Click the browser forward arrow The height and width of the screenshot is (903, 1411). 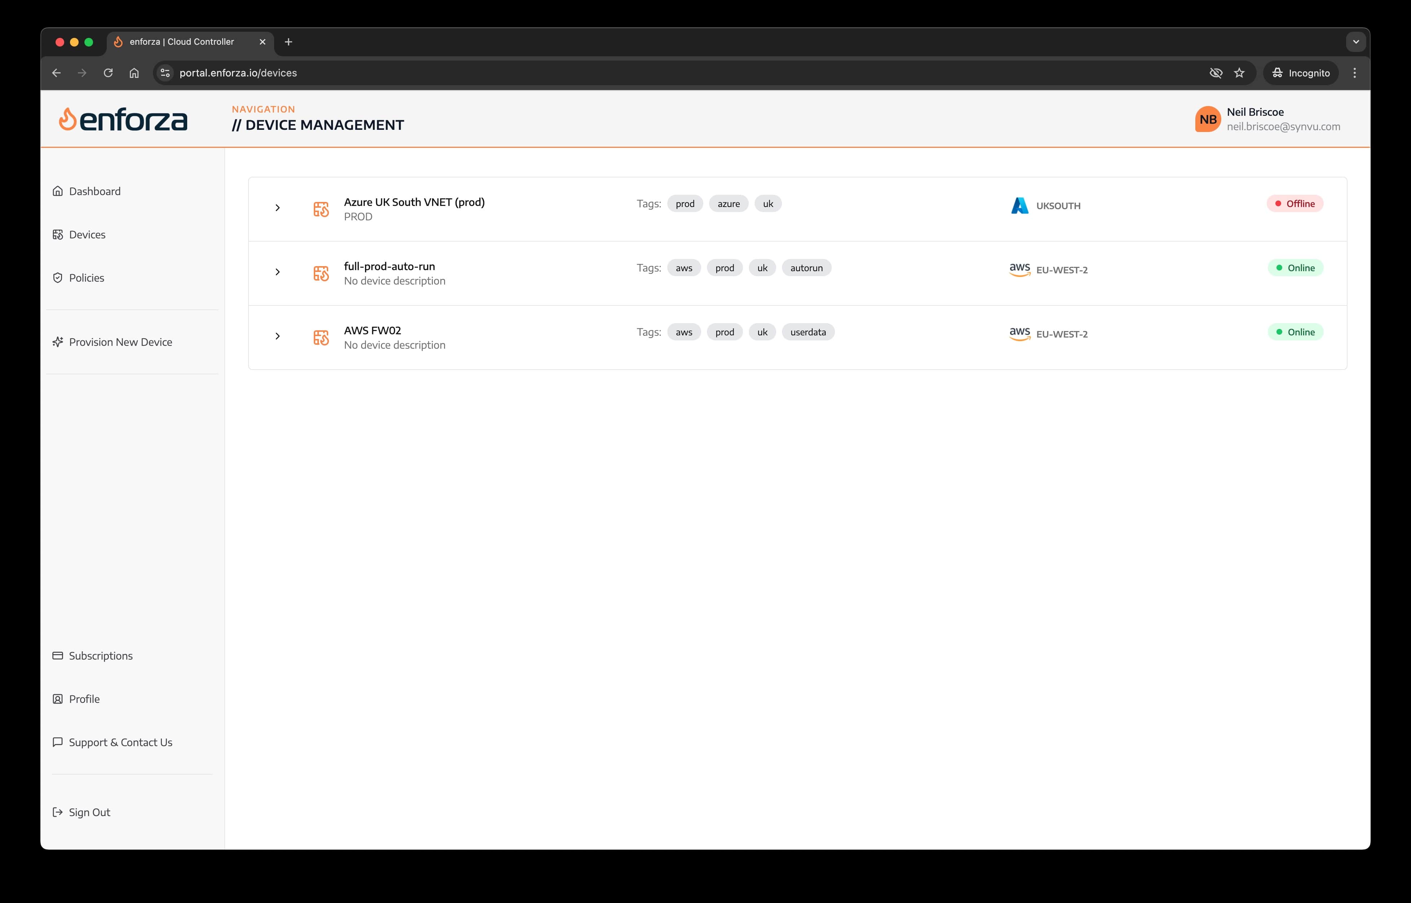point(82,73)
